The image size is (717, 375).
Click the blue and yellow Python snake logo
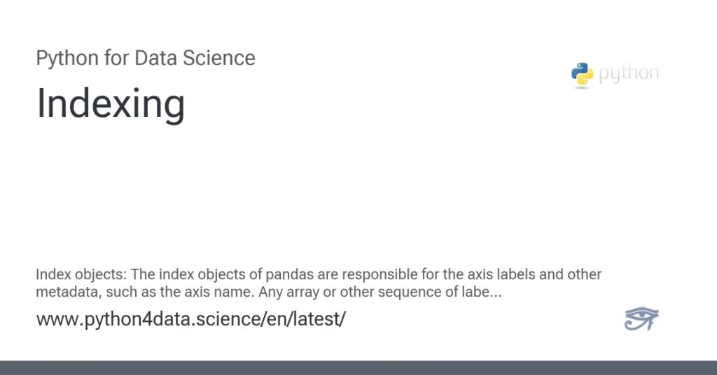point(582,74)
